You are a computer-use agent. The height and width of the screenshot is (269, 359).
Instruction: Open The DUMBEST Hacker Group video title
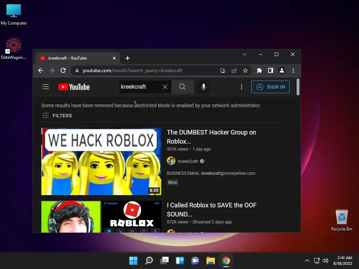point(211,137)
